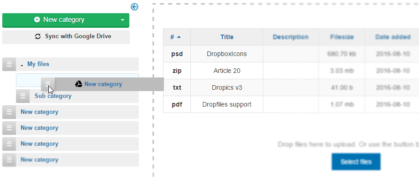Select the Dropfiles support pdf row
The width and height of the screenshot is (419, 179).
coord(291,104)
